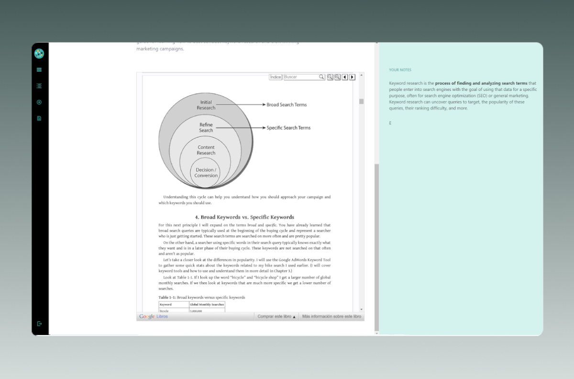Click the 'marketing campaigns.' text above the viewer
The width and height of the screenshot is (574, 379).
[x=160, y=49]
